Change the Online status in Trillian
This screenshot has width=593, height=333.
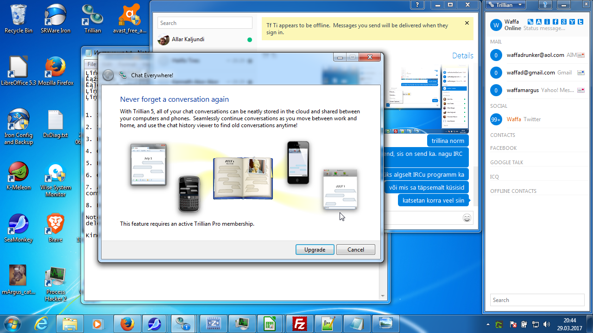coord(513,28)
